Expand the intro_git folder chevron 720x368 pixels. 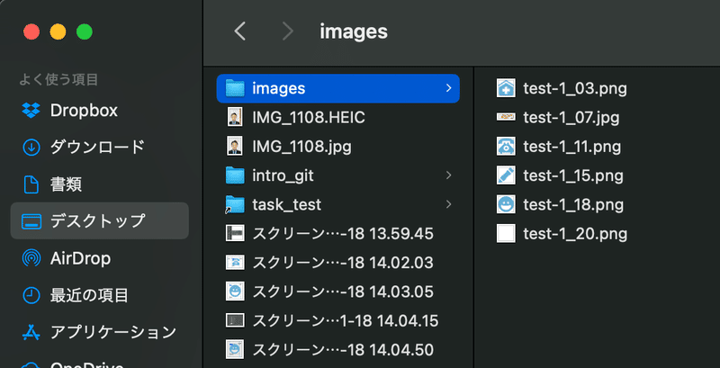tap(448, 175)
